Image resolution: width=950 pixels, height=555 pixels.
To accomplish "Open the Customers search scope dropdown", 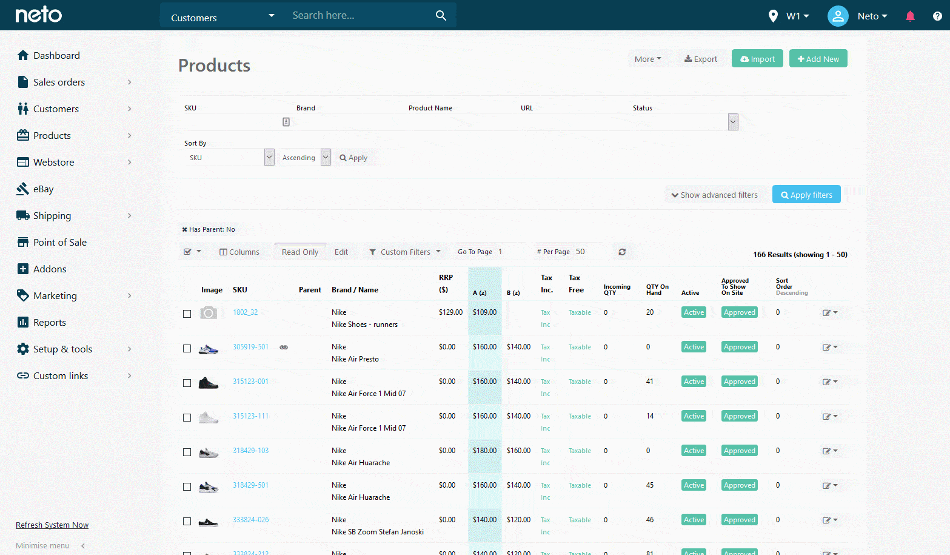I will [222, 16].
